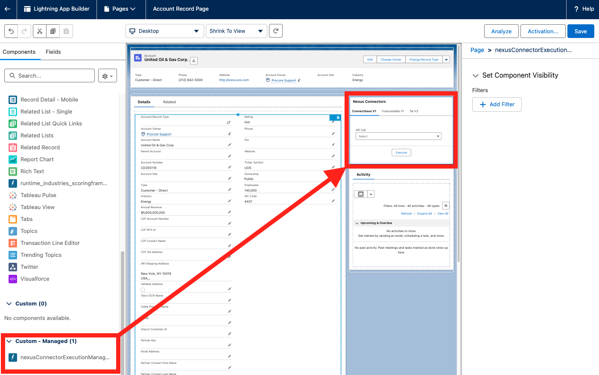
Task: Click edit pencil for Account Name field
Action: coord(230,145)
